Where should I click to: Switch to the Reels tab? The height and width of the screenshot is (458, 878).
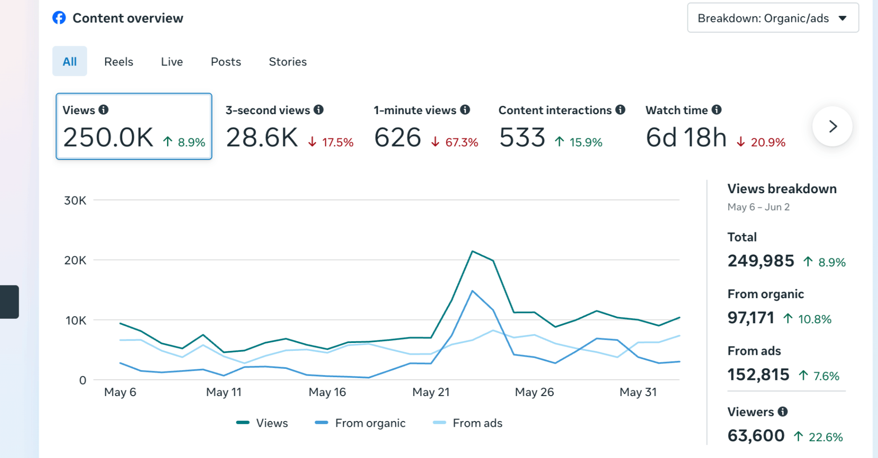point(119,61)
